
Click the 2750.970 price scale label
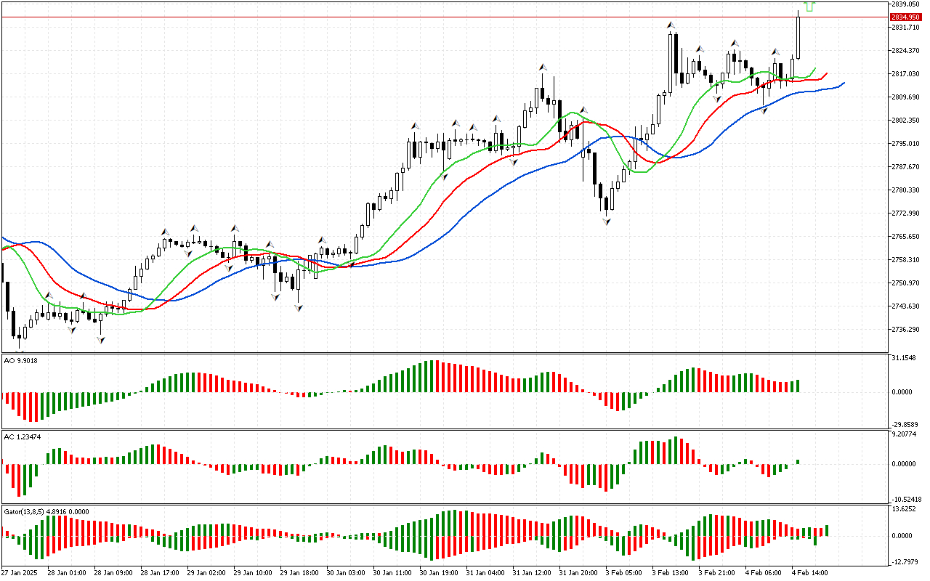click(904, 283)
